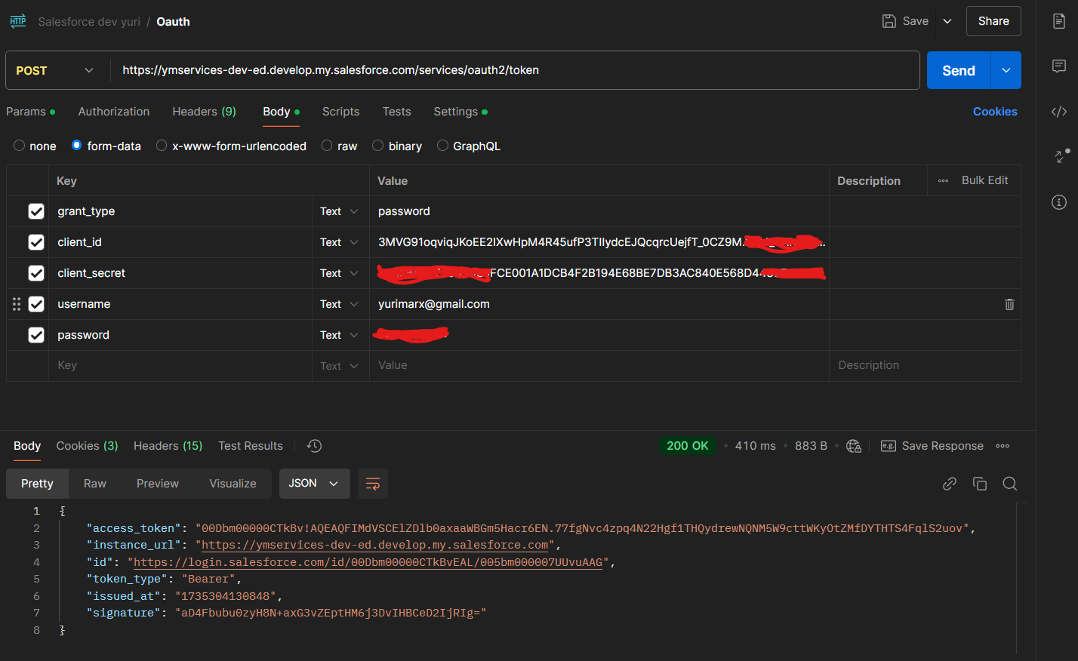Open the response history clock icon
Viewport: 1078px width, 661px height.
coord(315,446)
